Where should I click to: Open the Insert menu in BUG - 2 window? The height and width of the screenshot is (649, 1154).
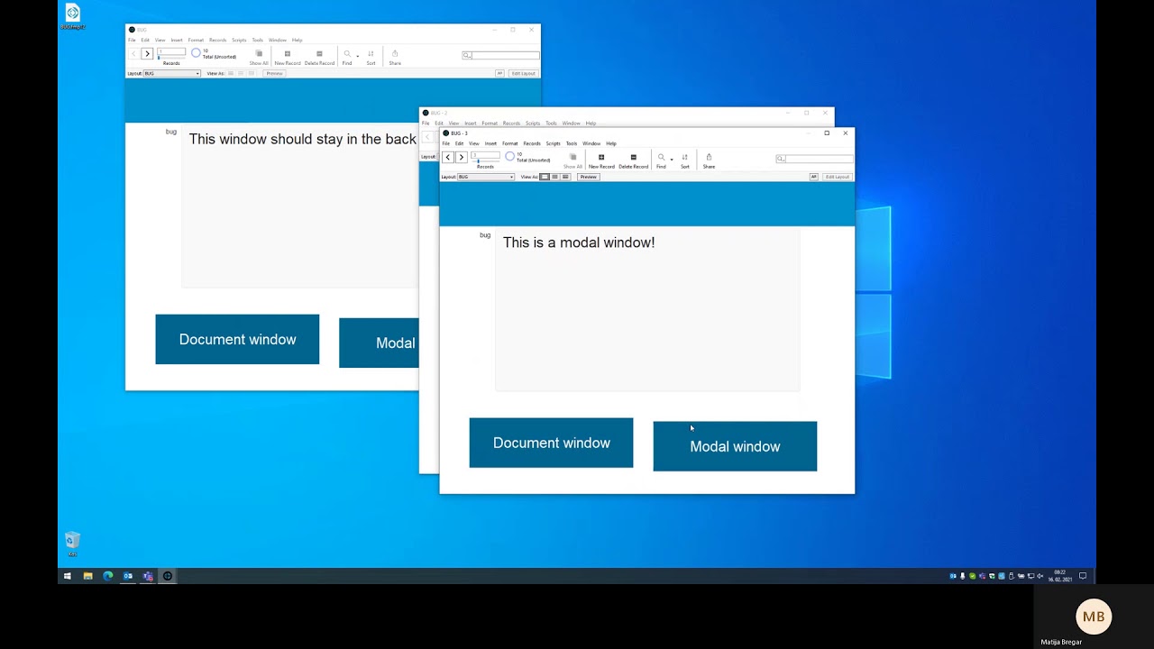(471, 123)
